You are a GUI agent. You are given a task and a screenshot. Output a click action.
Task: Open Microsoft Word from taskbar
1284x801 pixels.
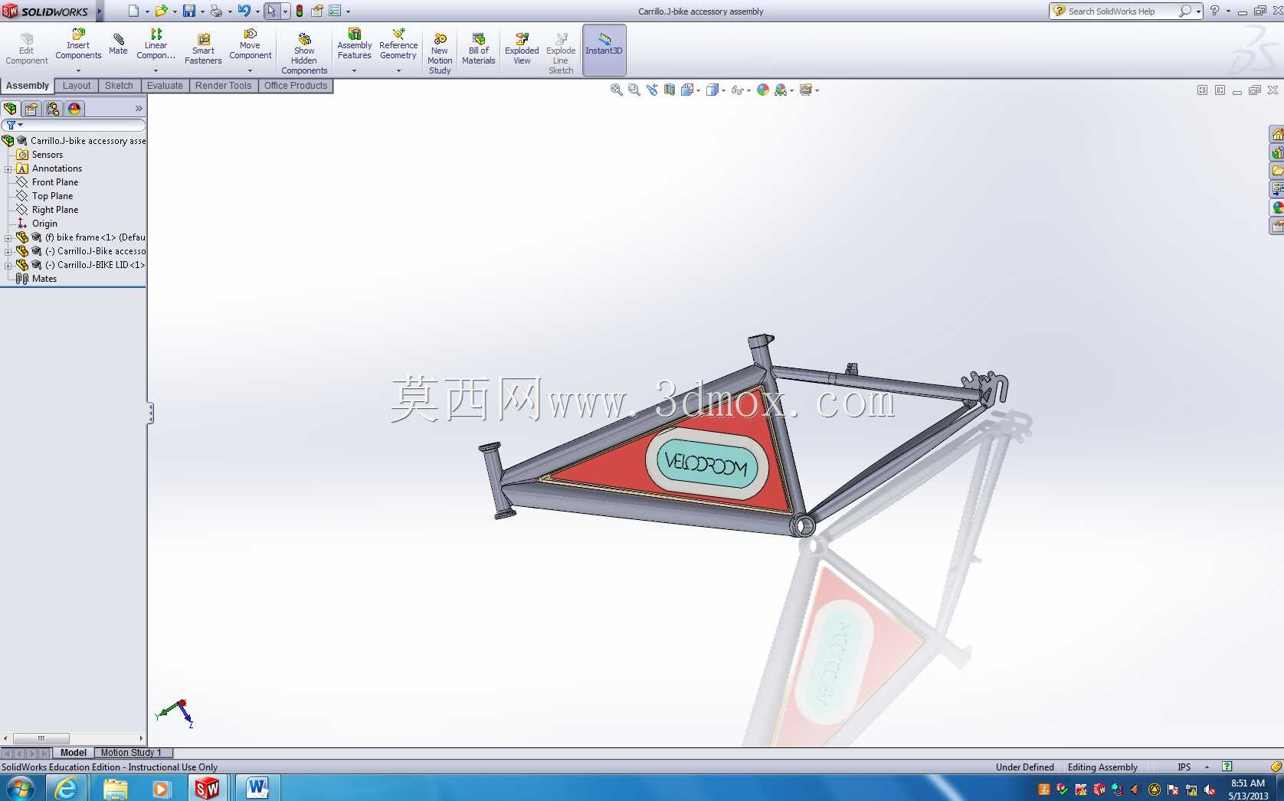(257, 788)
